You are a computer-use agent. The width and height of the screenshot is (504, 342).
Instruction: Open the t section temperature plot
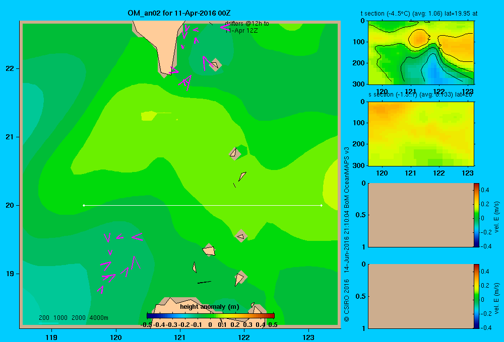[x=421, y=52]
